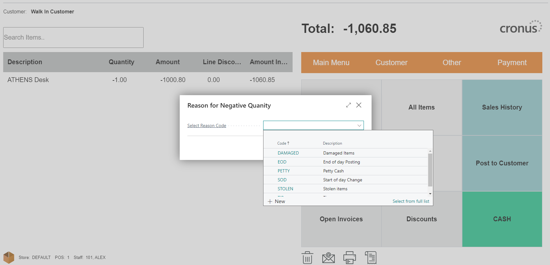550x265 pixels.
Task: Click the Select from full list link
Action: 411,201
